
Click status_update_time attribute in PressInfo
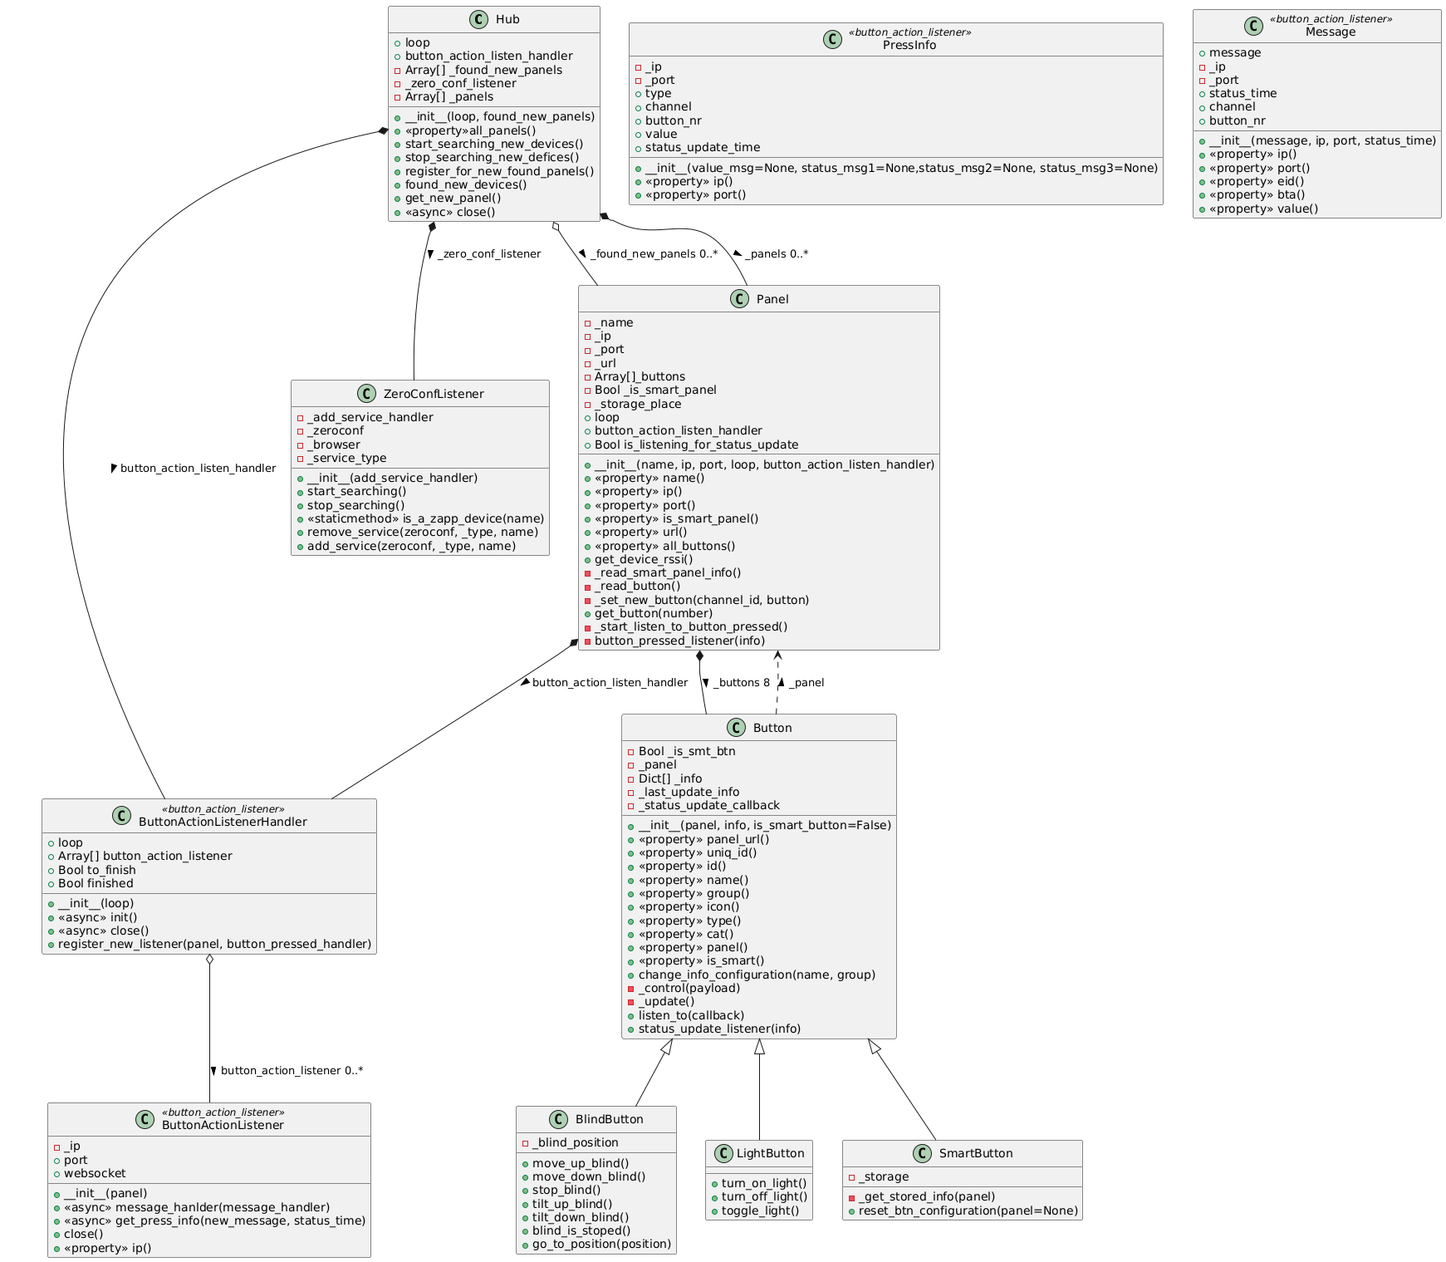(703, 147)
